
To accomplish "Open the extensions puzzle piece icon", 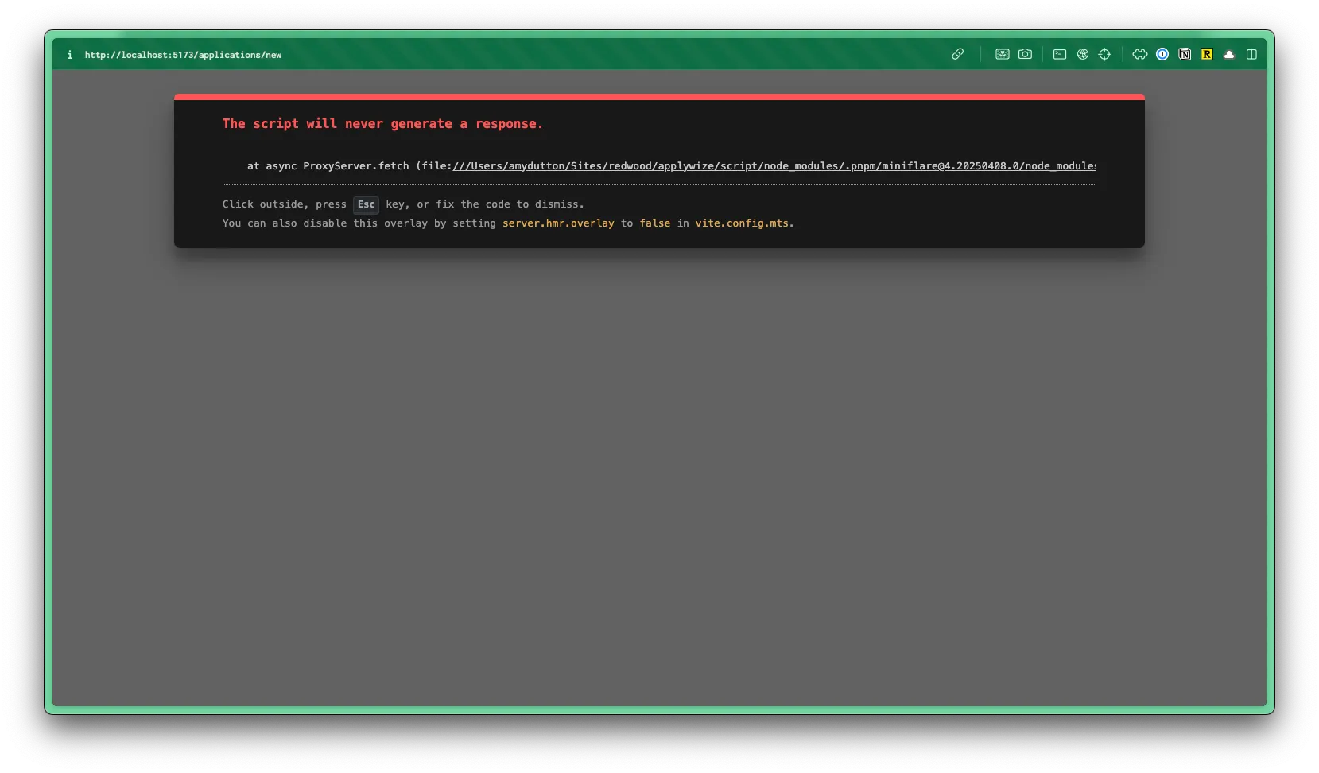I will [x=1140, y=54].
